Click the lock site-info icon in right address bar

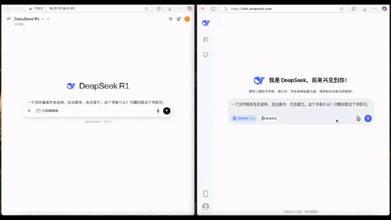[x=226, y=9]
